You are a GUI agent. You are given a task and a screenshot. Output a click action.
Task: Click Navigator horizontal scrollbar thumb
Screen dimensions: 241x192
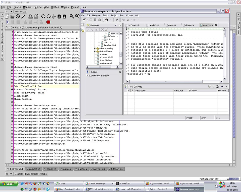(100, 67)
